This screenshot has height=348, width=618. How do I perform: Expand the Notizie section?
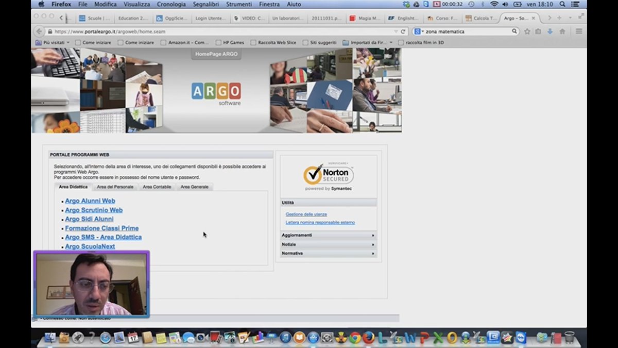(329, 244)
